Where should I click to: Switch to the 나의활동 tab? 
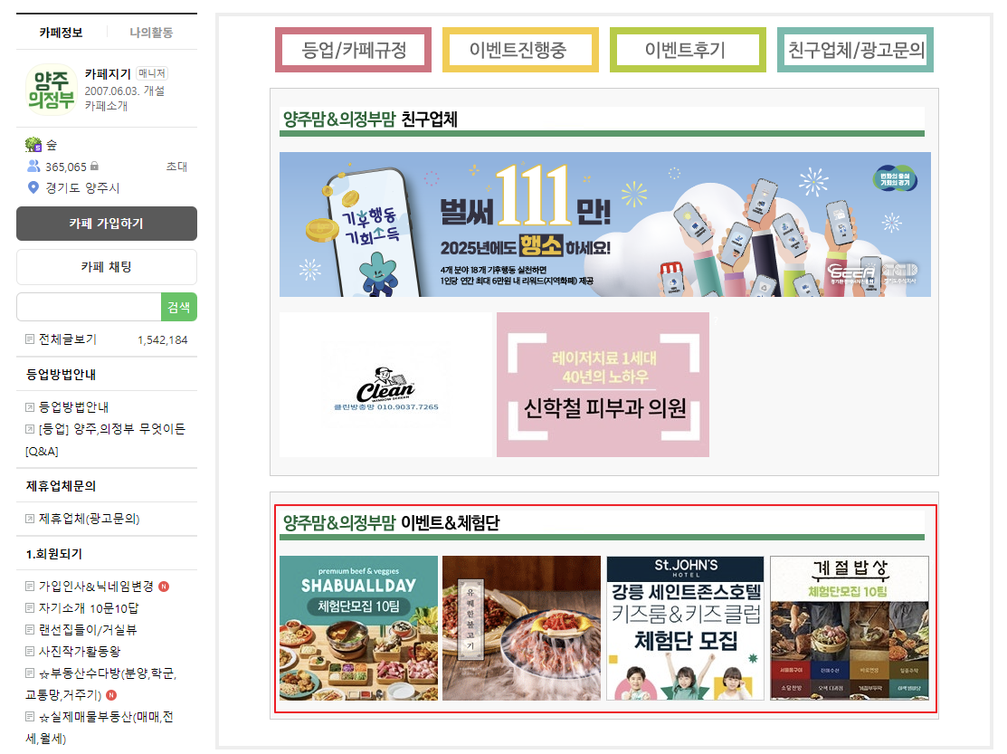click(152, 32)
